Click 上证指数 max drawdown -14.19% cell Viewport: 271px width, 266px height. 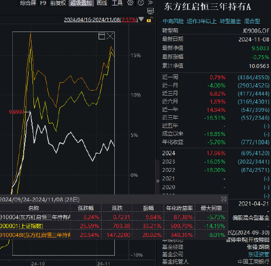pyautogui.click(x=214, y=226)
